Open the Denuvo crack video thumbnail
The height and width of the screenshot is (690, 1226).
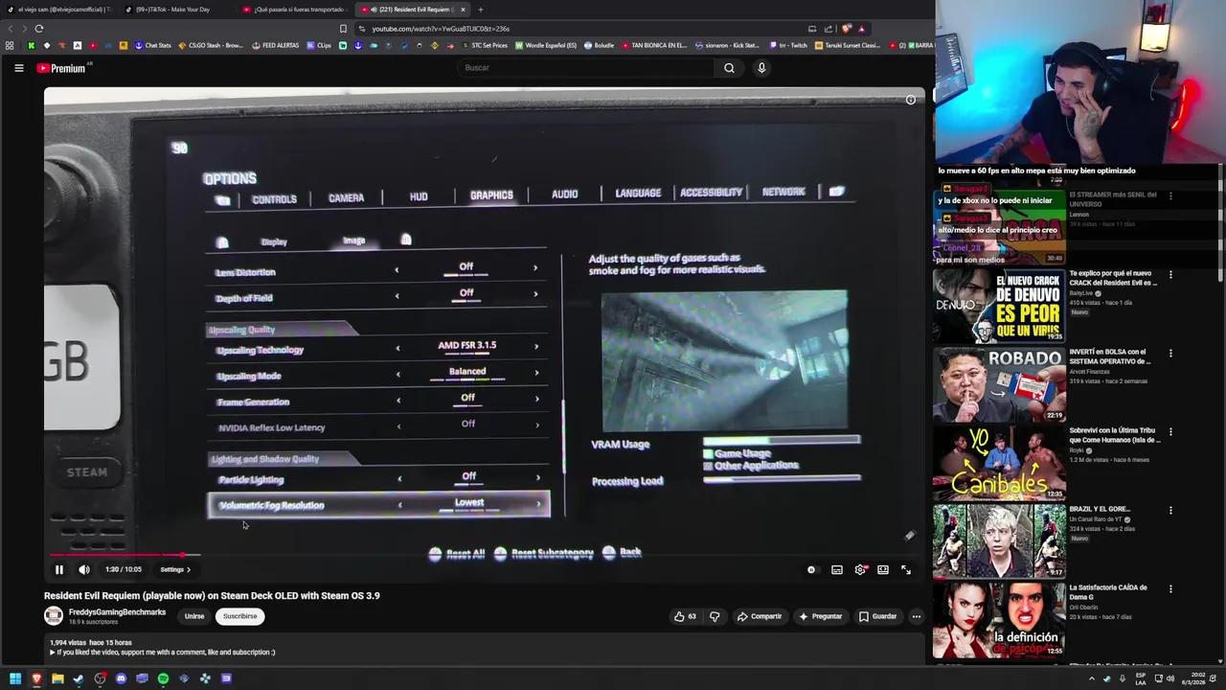pyautogui.click(x=999, y=307)
